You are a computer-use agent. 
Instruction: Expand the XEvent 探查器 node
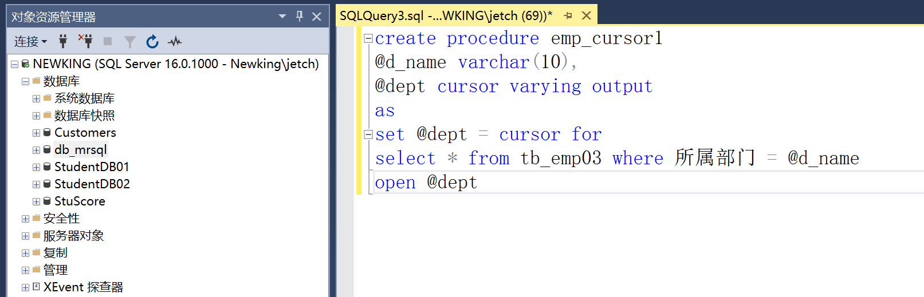pos(25,287)
